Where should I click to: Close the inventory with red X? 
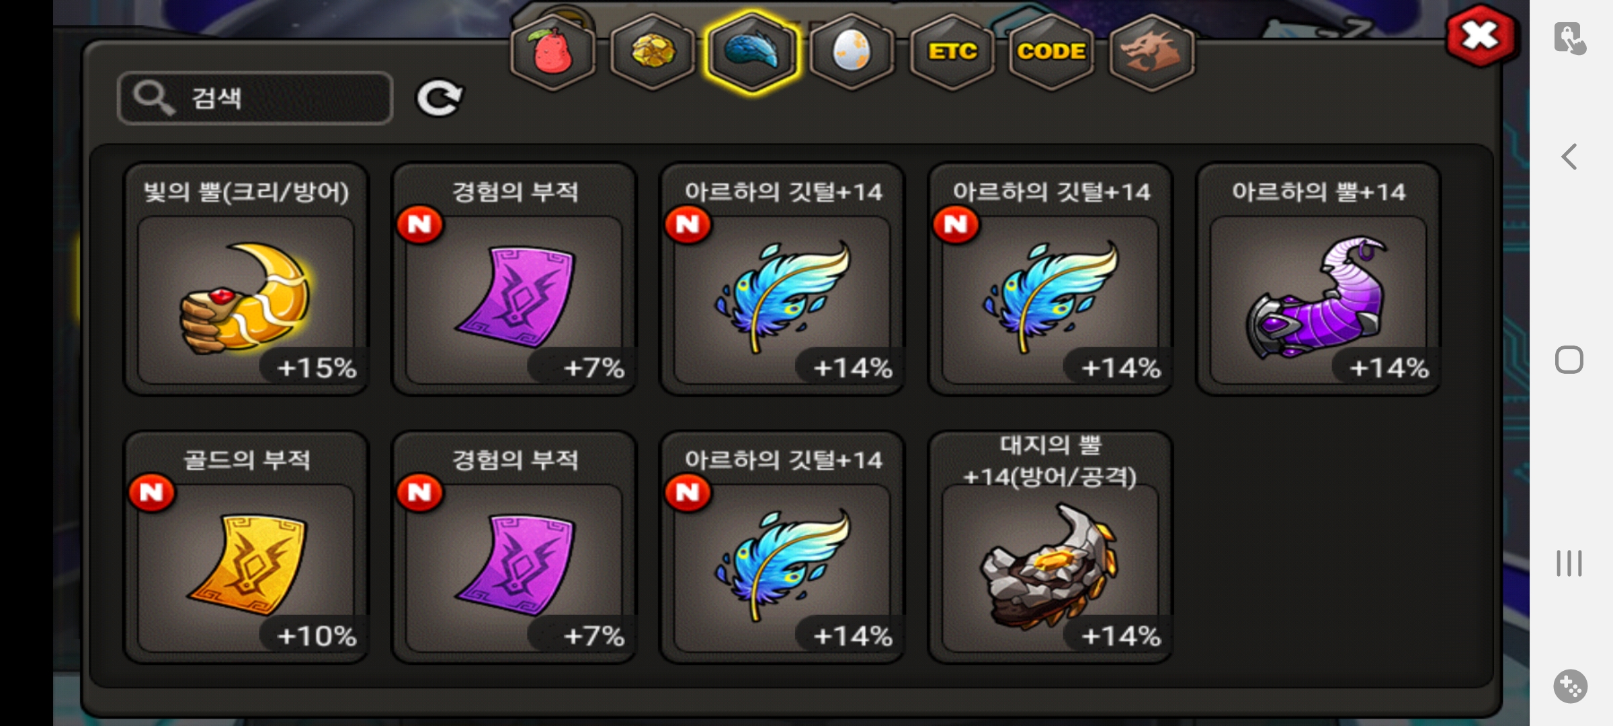coord(1481,35)
